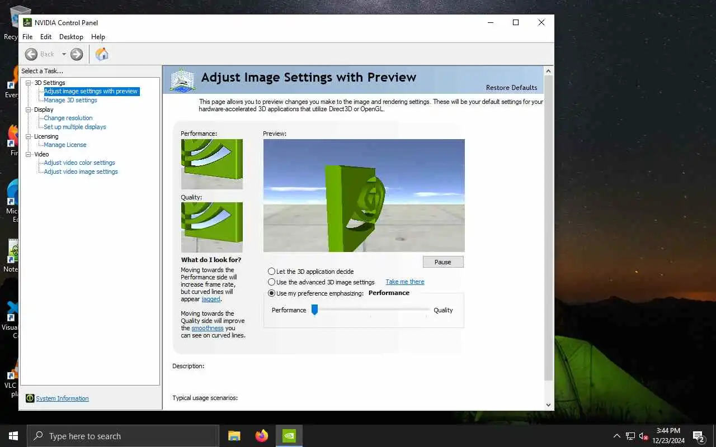
Task: Click the taskbar search box
Action: [123, 436]
